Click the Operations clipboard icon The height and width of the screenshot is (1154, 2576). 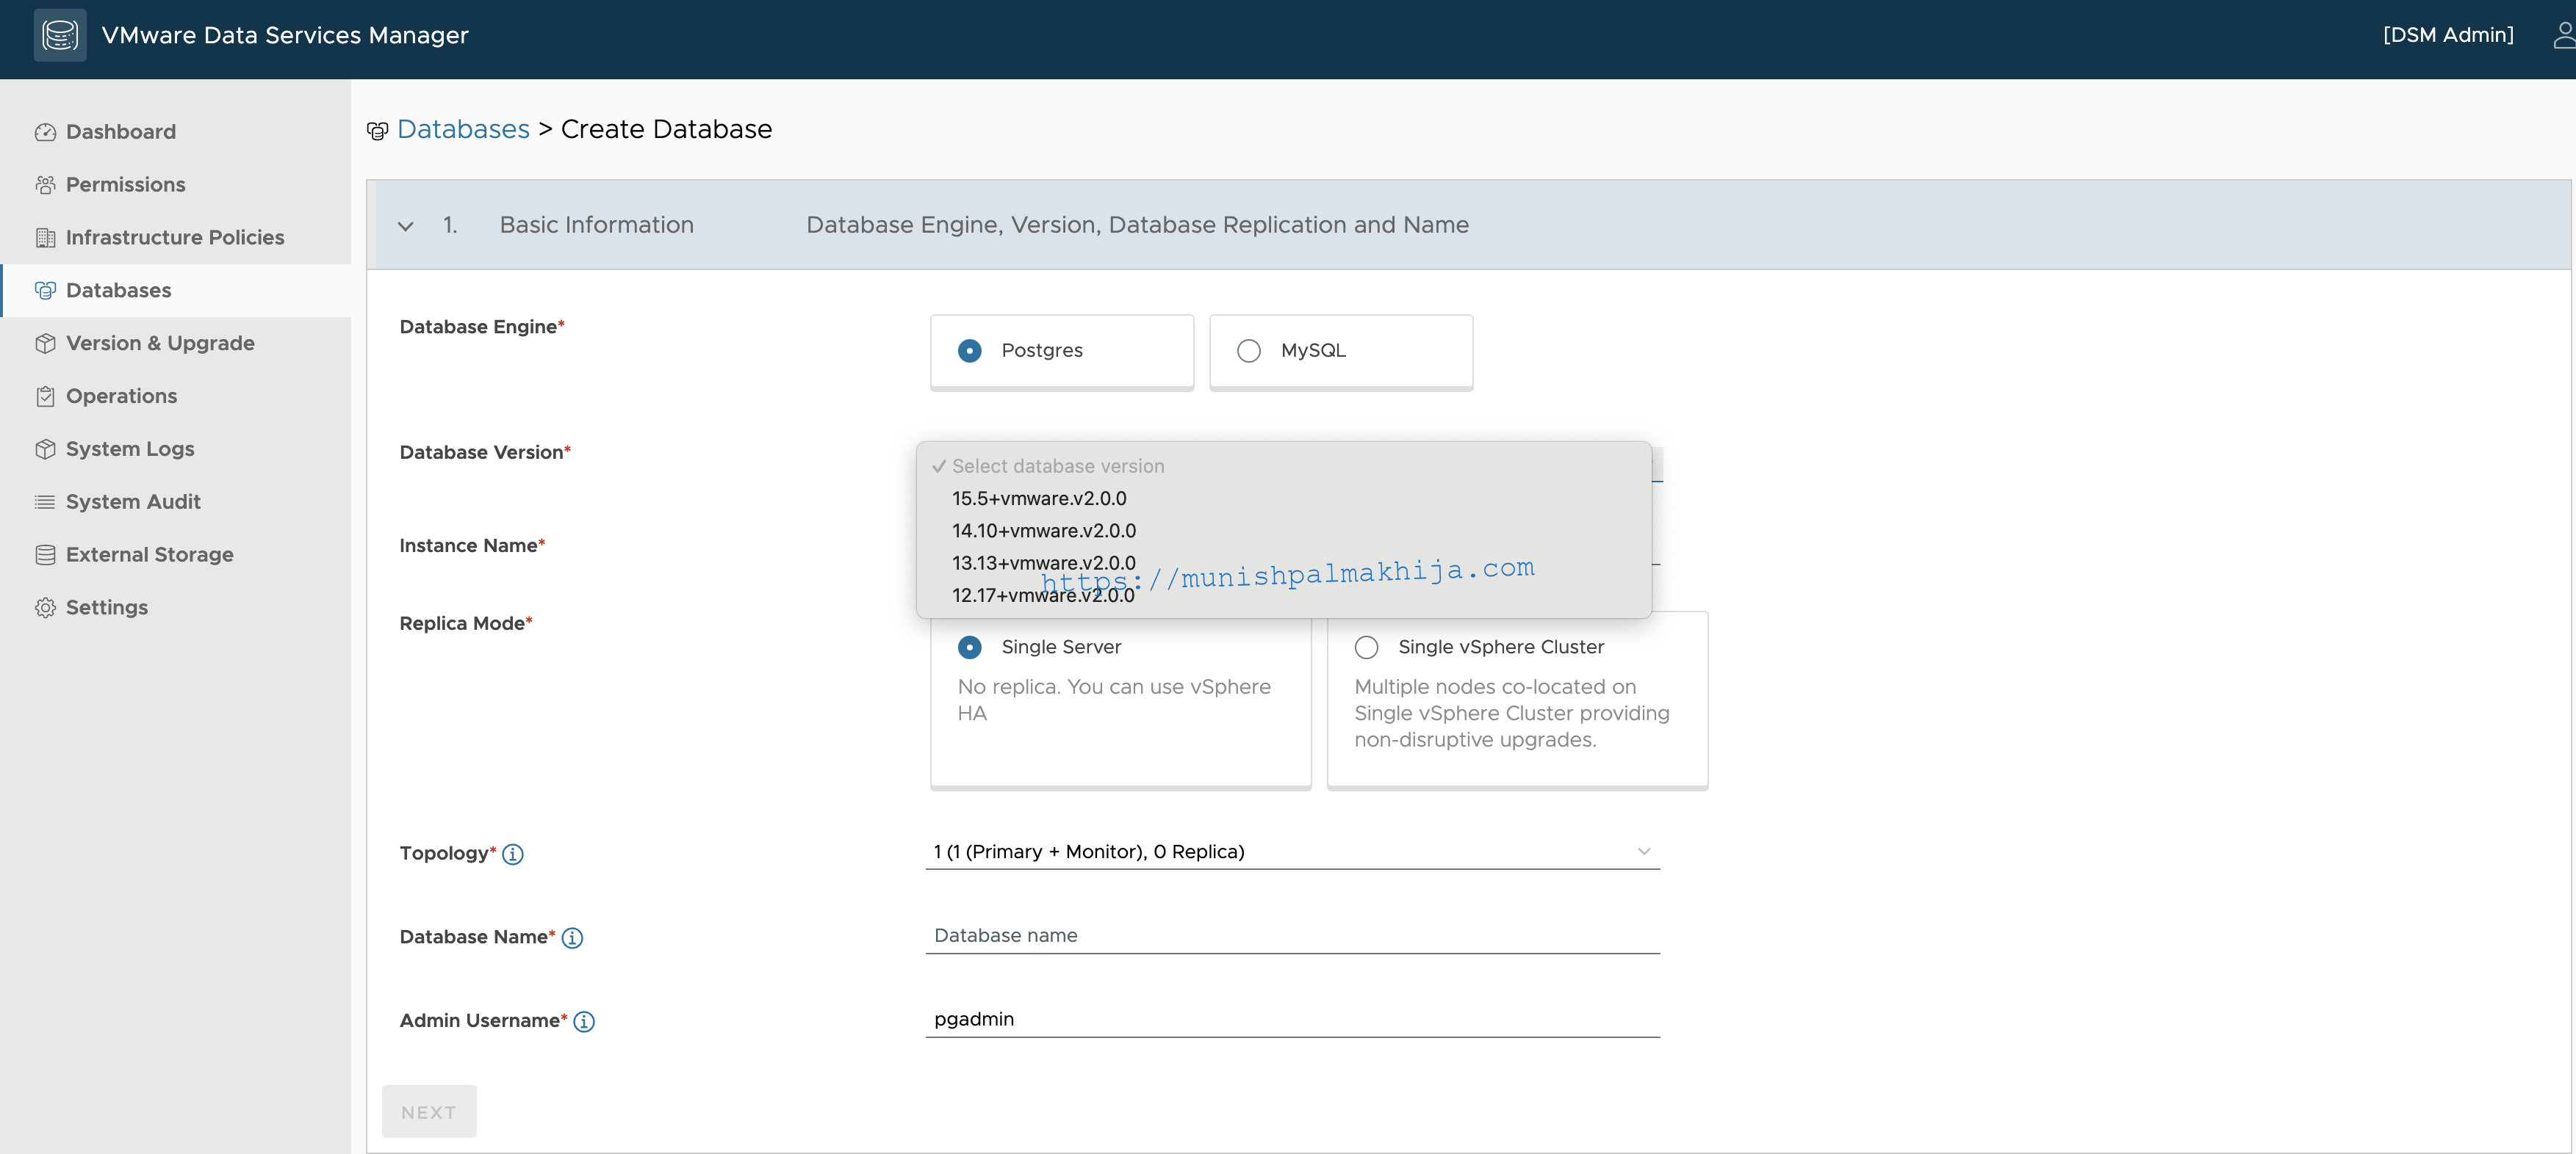tap(45, 396)
